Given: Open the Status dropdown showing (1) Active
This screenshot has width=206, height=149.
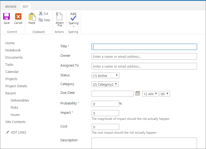Looking at the screenshot, I should pos(105,76).
